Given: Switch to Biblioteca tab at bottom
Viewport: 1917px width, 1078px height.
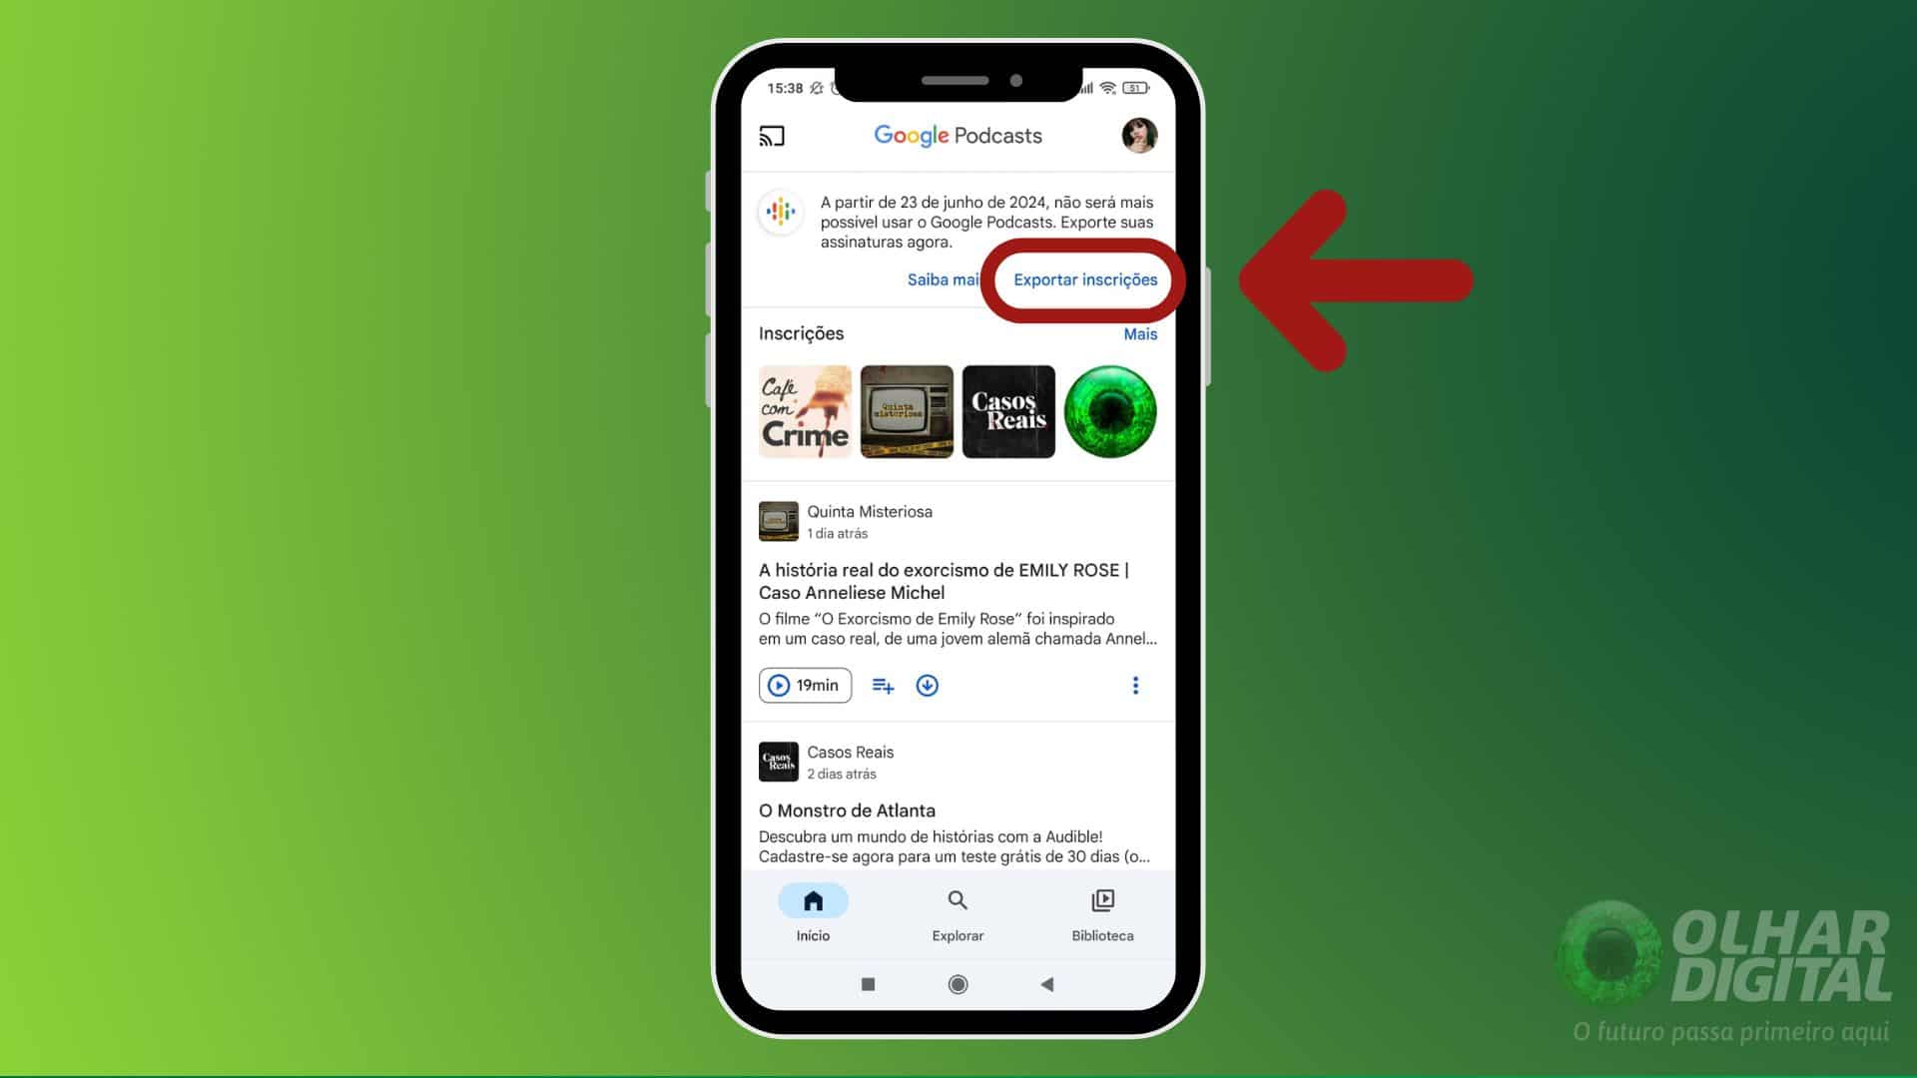Looking at the screenshot, I should pyautogui.click(x=1102, y=913).
